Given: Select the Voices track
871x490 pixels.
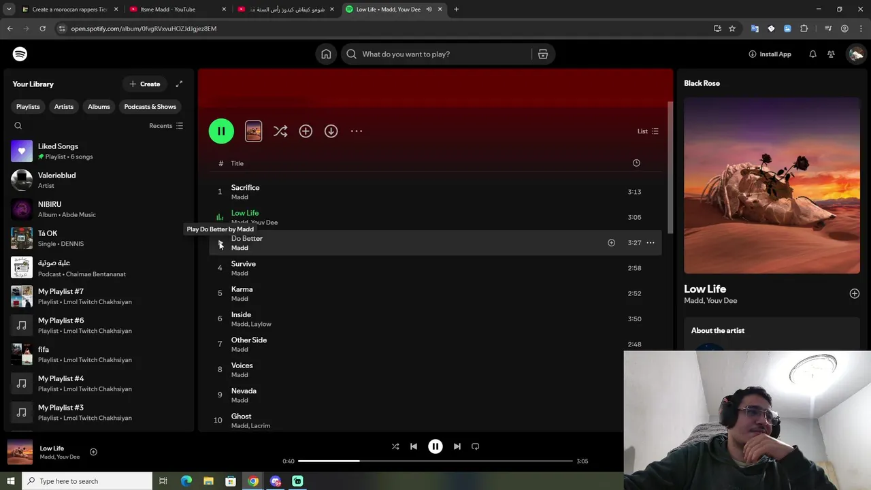Looking at the screenshot, I should tap(435, 370).
